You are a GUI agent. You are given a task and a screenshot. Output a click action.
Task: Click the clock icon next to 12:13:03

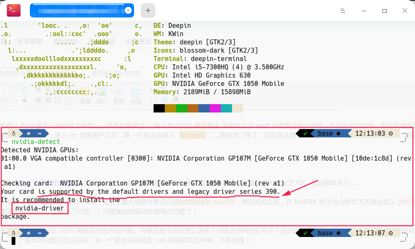[x=391, y=133]
